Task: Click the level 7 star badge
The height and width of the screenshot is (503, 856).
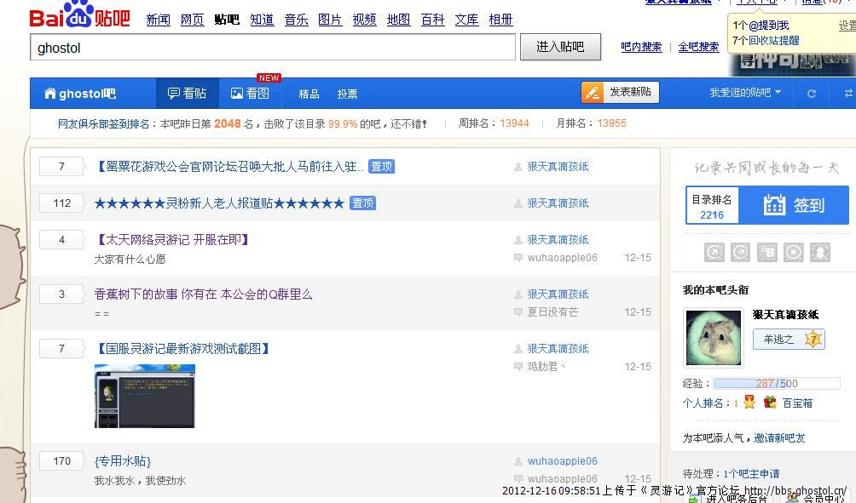Action: [813, 339]
